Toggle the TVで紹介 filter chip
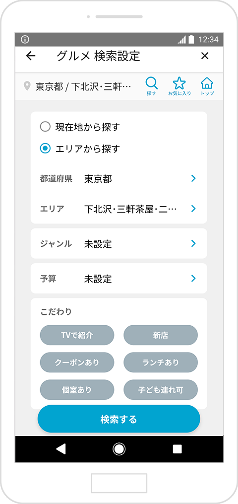Image resolution: width=238 pixels, height=504 pixels. [77, 335]
